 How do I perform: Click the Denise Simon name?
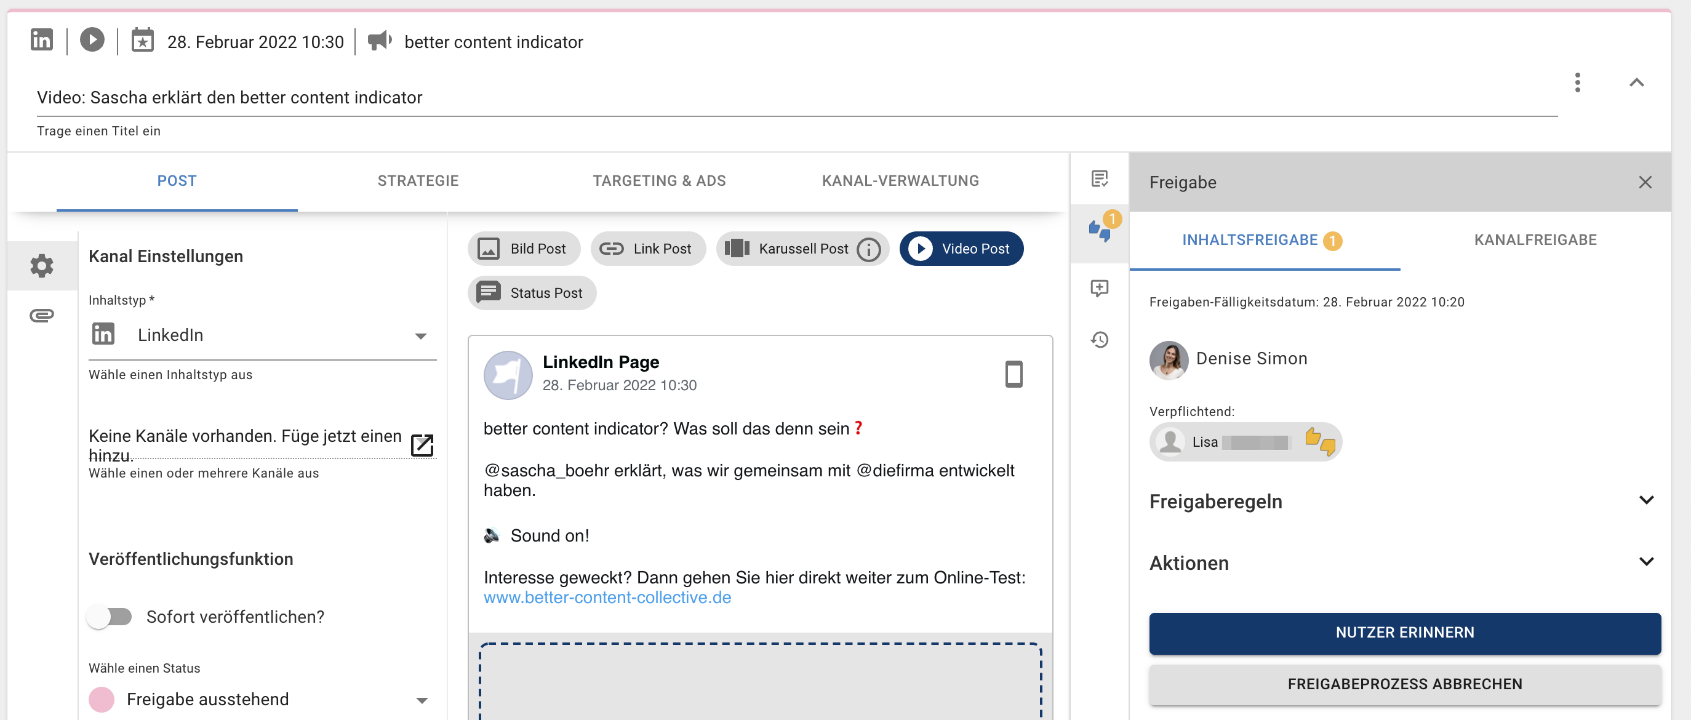coord(1251,359)
